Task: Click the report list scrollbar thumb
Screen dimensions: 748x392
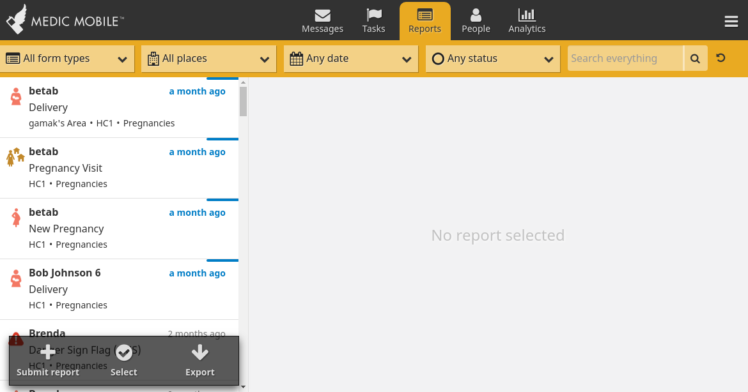Action: 244,101
